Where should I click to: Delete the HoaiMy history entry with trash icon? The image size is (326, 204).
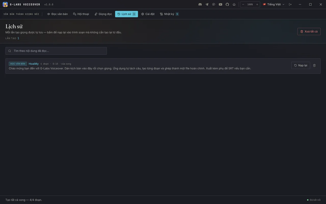(314, 65)
